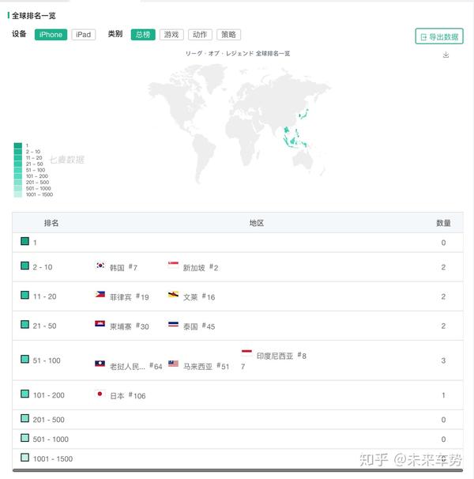
Task: Click the 排名 column header
Action: coord(51,223)
